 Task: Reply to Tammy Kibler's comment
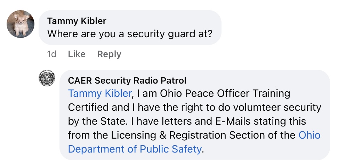(109, 54)
